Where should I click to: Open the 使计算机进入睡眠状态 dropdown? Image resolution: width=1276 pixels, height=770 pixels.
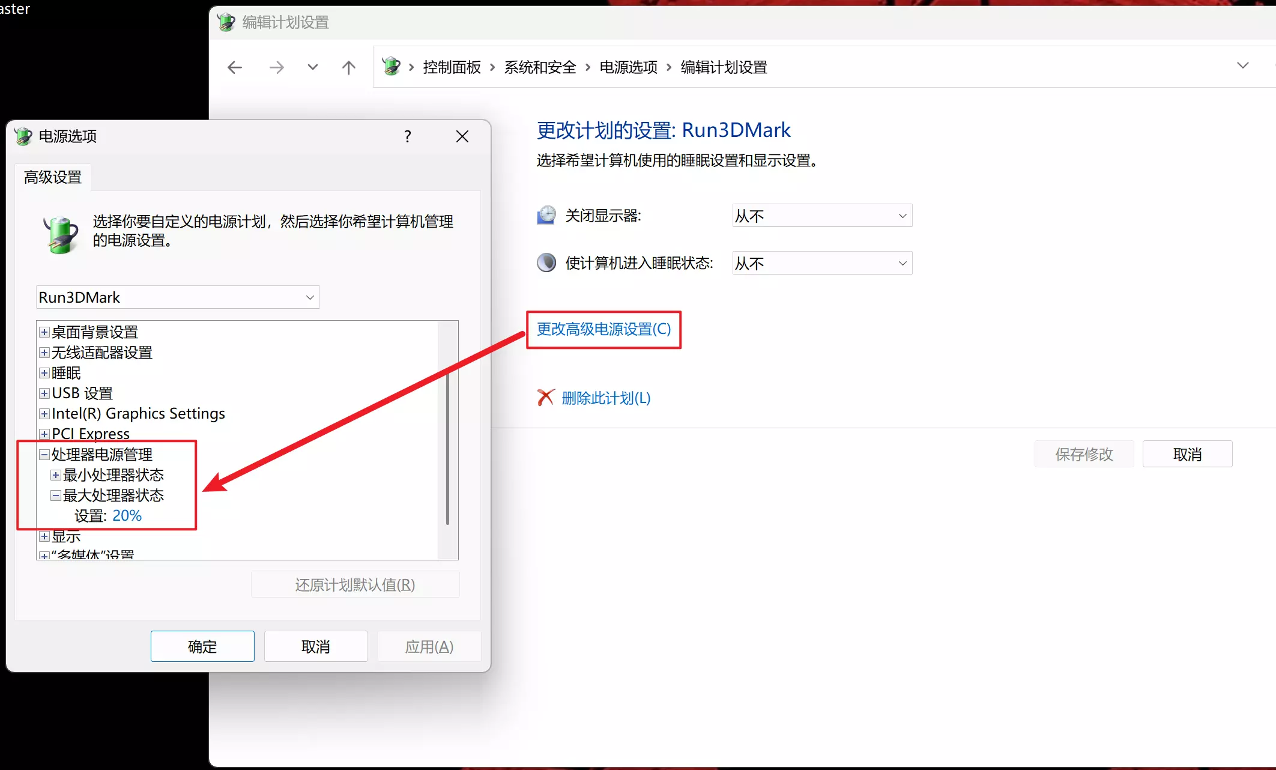821,263
